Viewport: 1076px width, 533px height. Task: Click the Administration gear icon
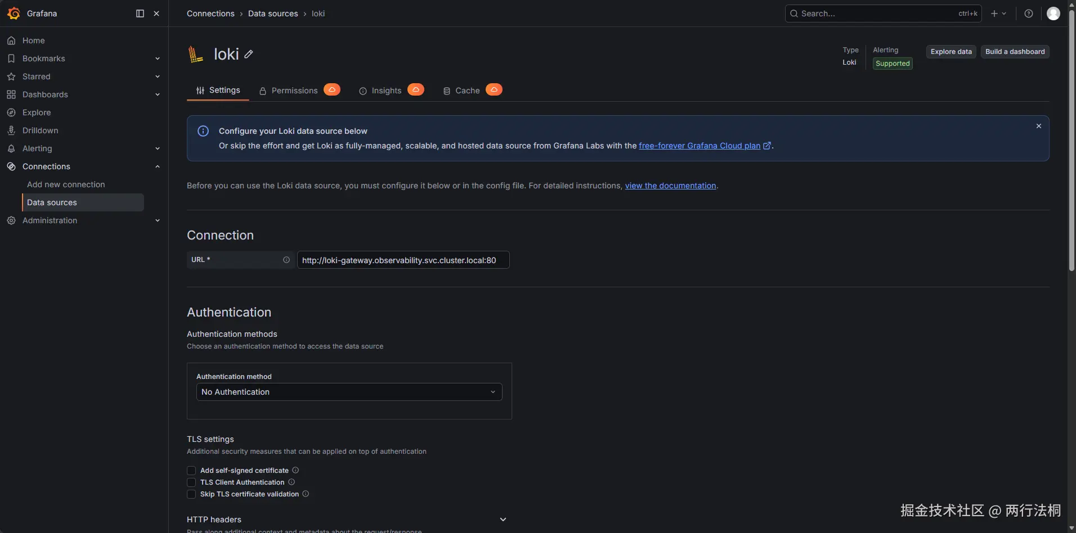pos(11,220)
